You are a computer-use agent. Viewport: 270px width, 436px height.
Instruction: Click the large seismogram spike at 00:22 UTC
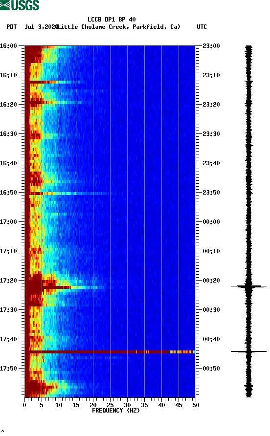click(248, 286)
